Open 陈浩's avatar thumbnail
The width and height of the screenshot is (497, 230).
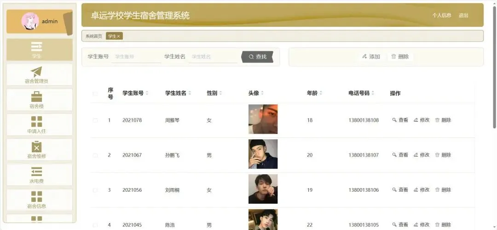pos(263,219)
